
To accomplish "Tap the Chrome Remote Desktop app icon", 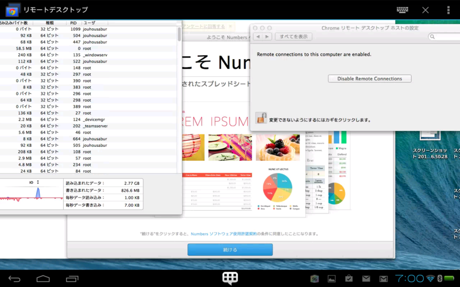I will (12, 10).
